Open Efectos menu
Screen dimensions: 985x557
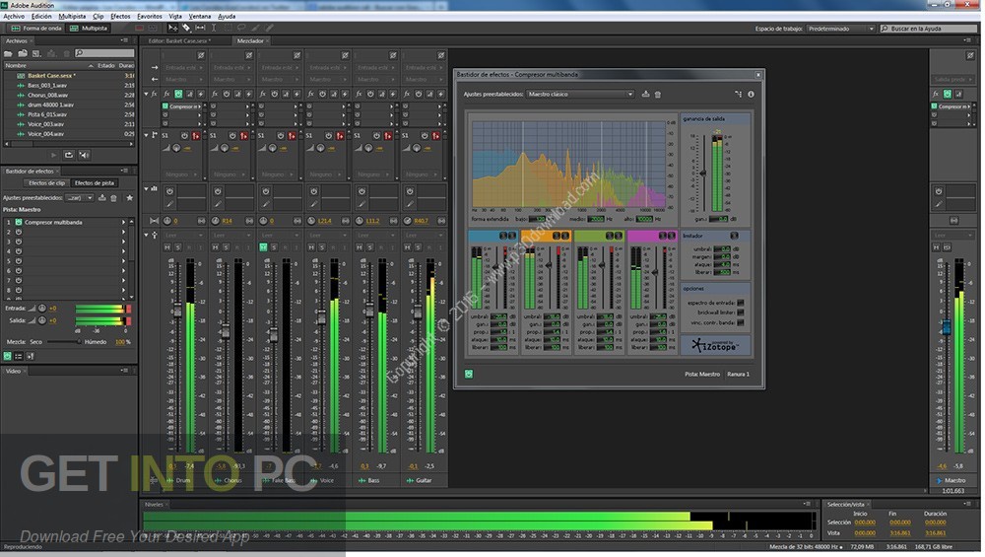[120, 17]
